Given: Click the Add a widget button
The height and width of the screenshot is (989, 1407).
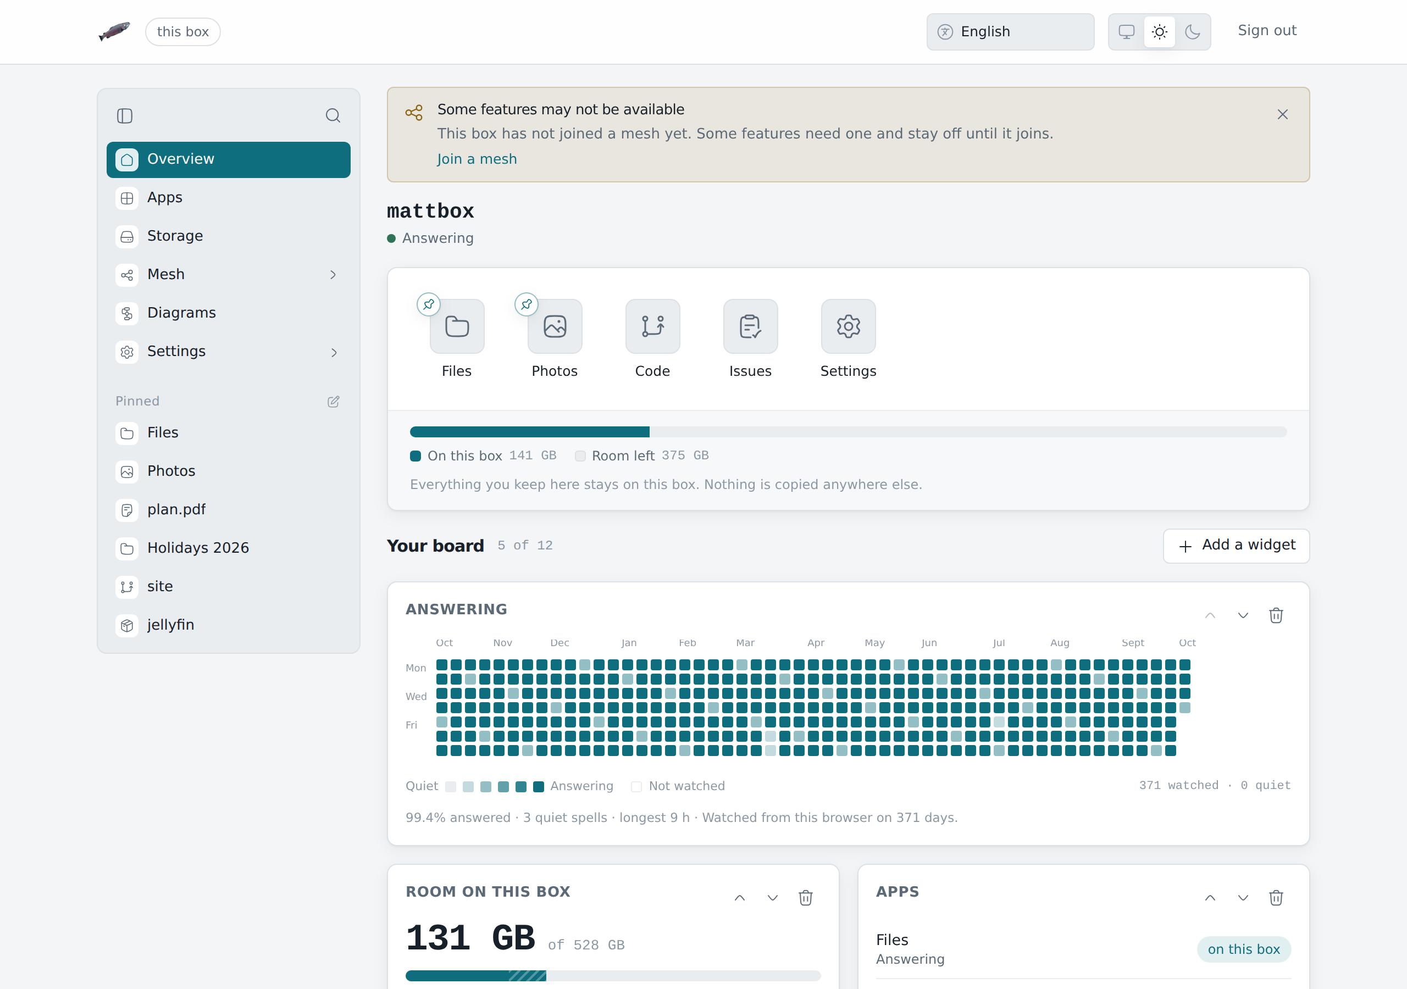Looking at the screenshot, I should [x=1236, y=546].
